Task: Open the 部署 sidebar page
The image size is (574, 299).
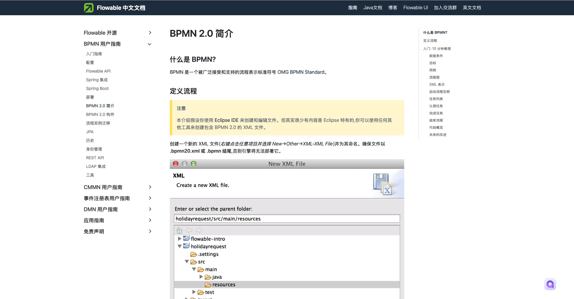Action: tap(90, 97)
